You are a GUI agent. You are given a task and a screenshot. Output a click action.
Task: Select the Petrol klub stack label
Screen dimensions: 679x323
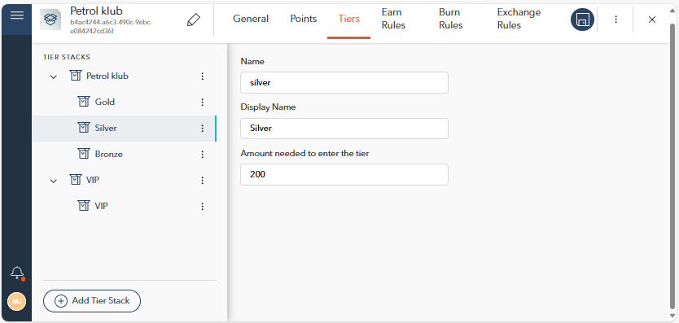[x=107, y=76]
